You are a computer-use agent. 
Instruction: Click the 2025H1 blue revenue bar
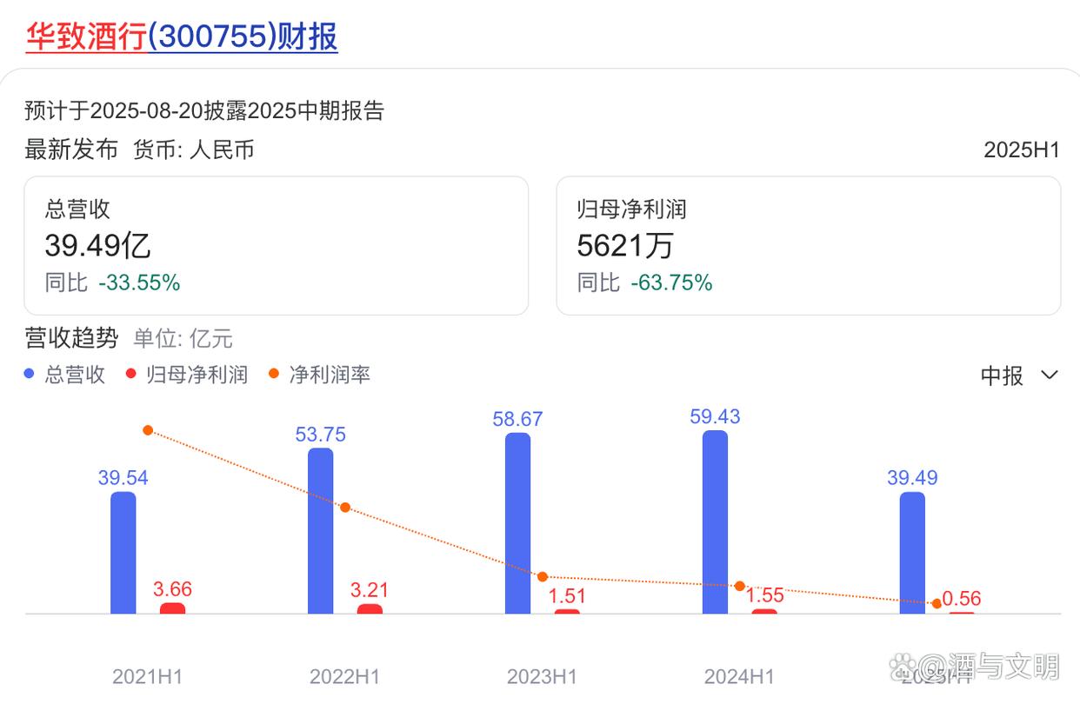pos(913,553)
